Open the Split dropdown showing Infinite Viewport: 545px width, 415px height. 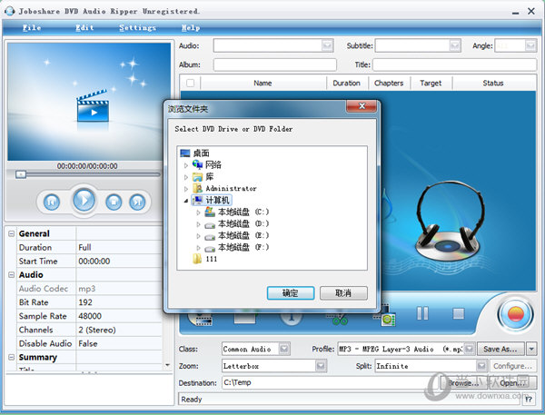(481, 366)
